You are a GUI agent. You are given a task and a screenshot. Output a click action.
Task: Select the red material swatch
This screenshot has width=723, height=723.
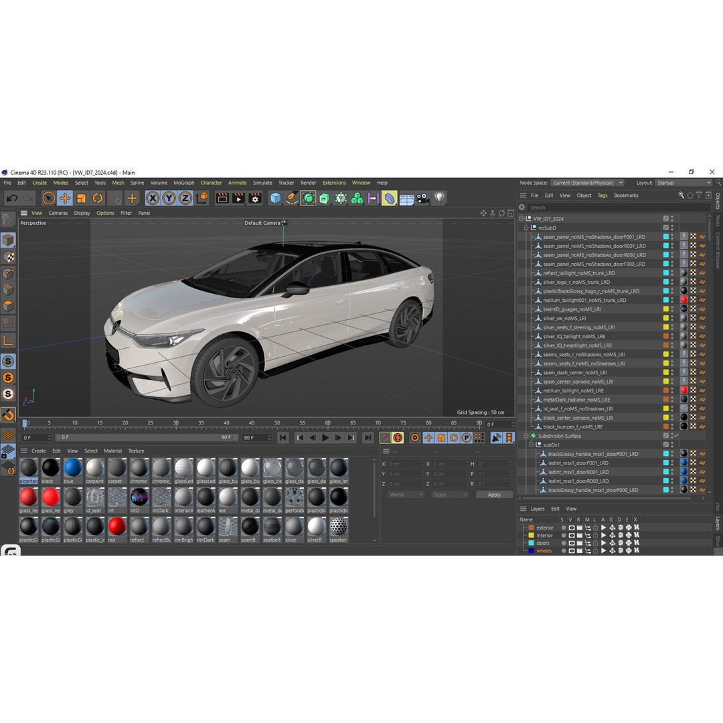coord(116,527)
